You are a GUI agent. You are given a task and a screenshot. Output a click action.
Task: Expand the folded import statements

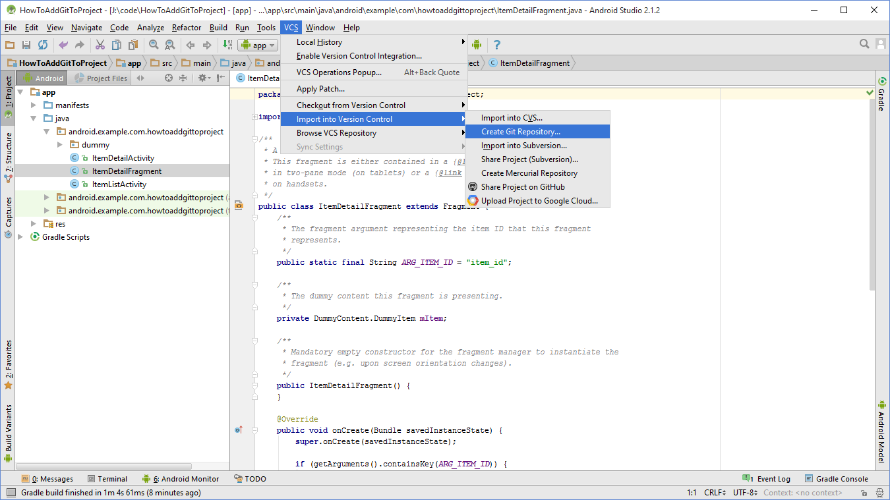[255, 117]
